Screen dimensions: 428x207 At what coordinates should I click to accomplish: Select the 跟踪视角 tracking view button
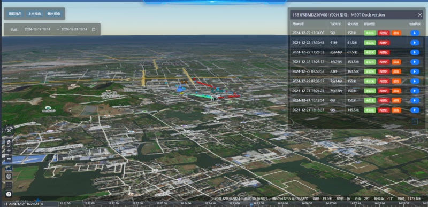(15, 14)
